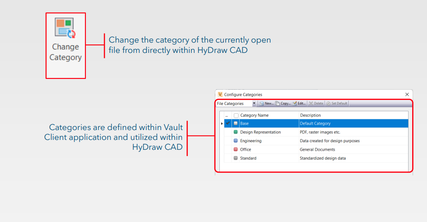Toggle the header select-all checkbox
427x222 pixels.
[x=236, y=115]
